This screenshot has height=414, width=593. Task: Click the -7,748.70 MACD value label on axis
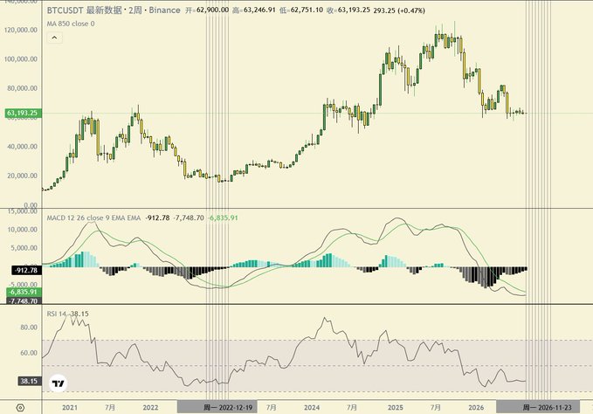(x=24, y=300)
